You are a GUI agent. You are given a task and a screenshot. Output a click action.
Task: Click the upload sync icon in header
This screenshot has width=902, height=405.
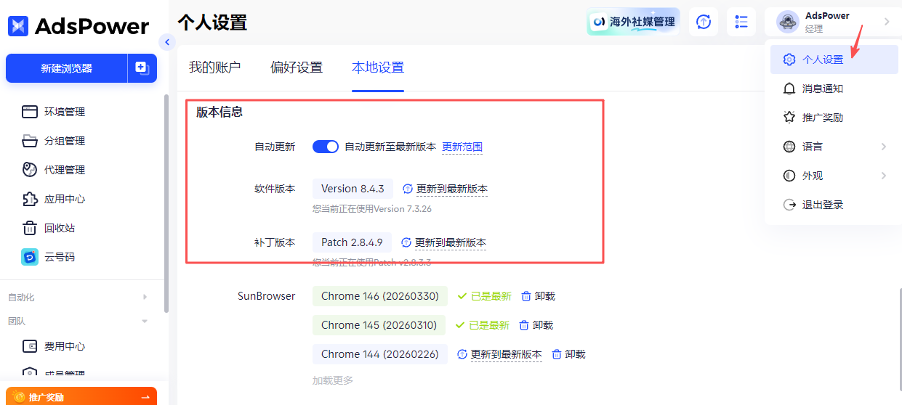point(704,22)
